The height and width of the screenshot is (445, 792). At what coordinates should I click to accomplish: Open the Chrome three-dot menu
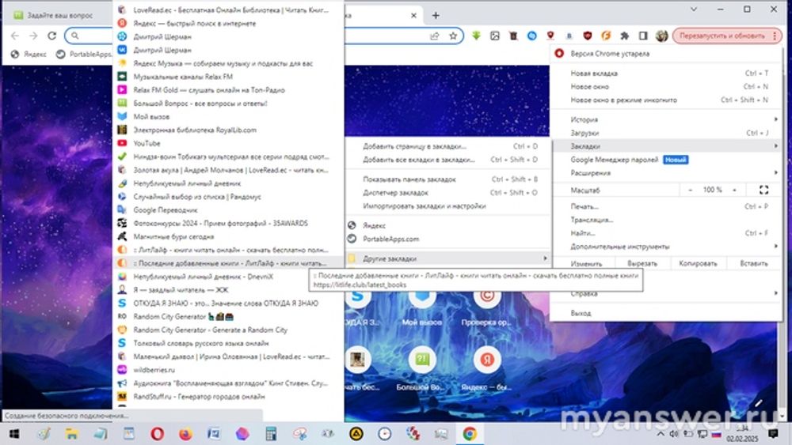(775, 36)
